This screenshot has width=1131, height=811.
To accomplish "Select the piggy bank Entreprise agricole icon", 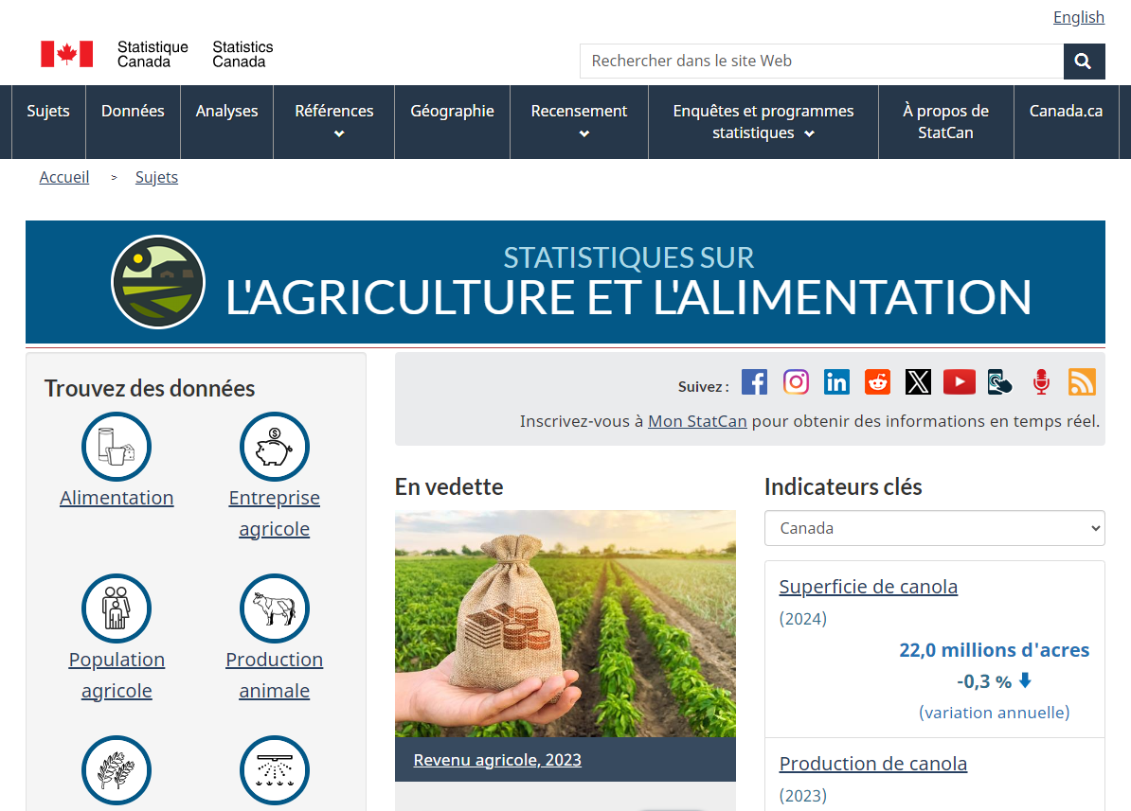I will coord(274,447).
